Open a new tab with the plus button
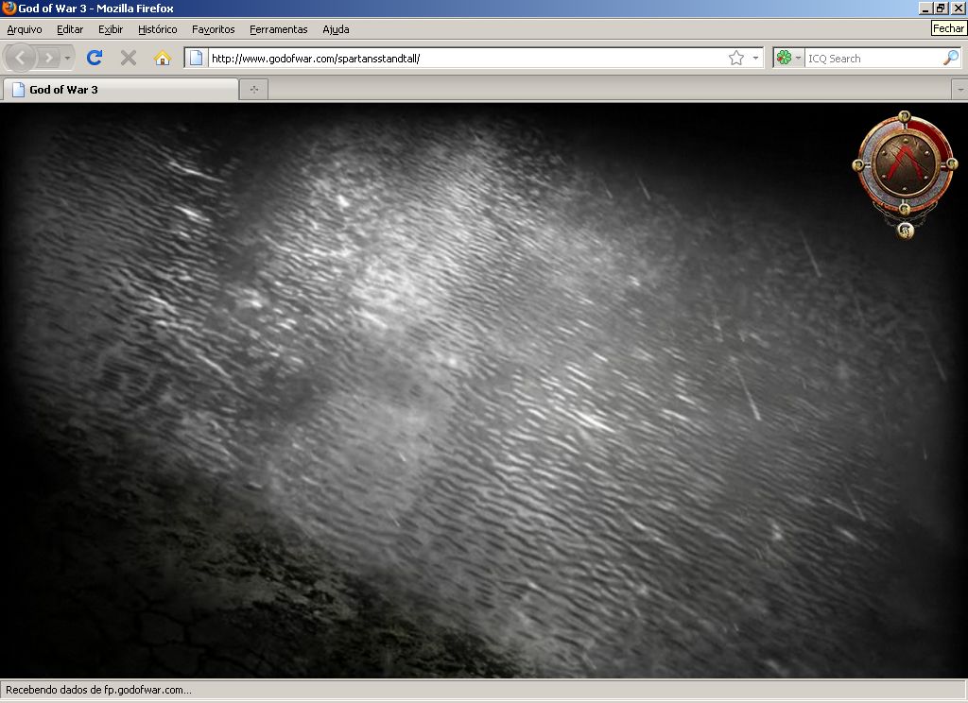Screen dimensions: 968x703 pos(253,90)
